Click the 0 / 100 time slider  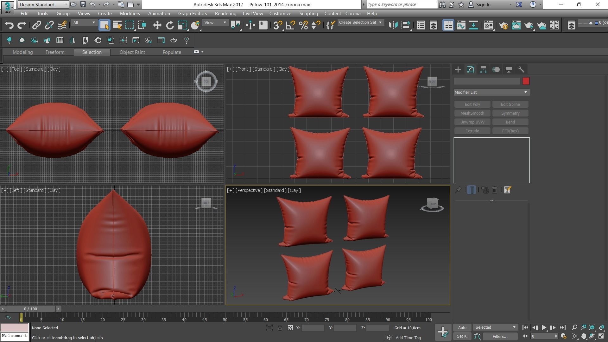[30, 309]
